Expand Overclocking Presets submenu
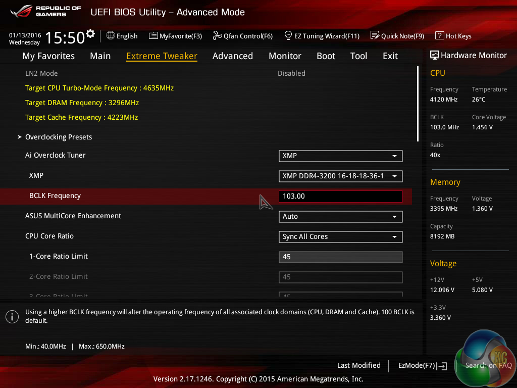 (x=59, y=137)
